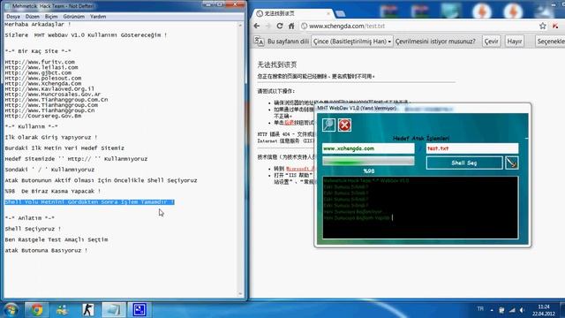Image resolution: width=565 pixels, height=318 pixels.
Task: Open the Windows Start menu
Action: [x=11, y=310]
